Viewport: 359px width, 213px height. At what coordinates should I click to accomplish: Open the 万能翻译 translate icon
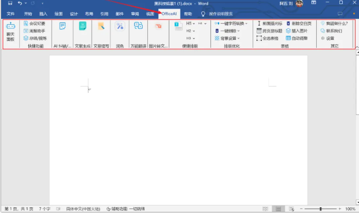coord(138,25)
